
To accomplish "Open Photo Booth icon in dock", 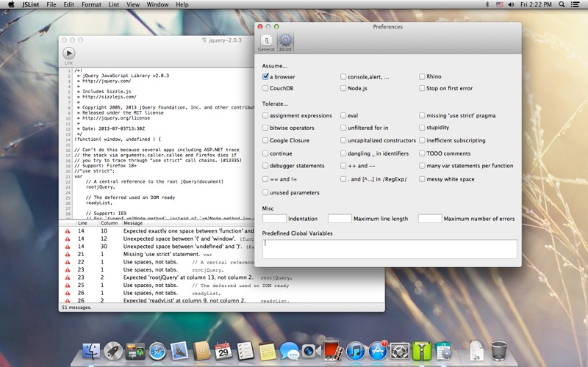I will [334, 351].
